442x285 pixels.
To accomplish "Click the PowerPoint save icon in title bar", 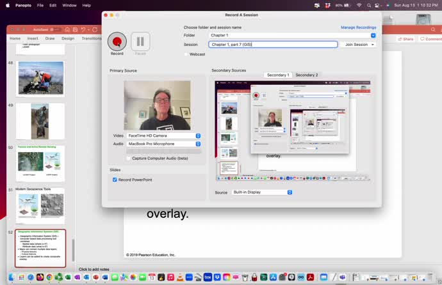I will point(76,29).
